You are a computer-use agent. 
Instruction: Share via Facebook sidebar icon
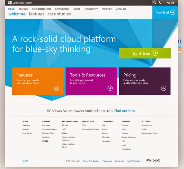[x=180, y=41]
